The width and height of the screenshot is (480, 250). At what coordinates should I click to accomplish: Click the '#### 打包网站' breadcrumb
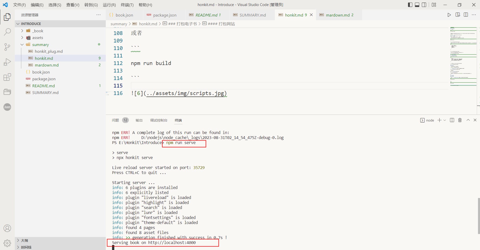pos(219,24)
